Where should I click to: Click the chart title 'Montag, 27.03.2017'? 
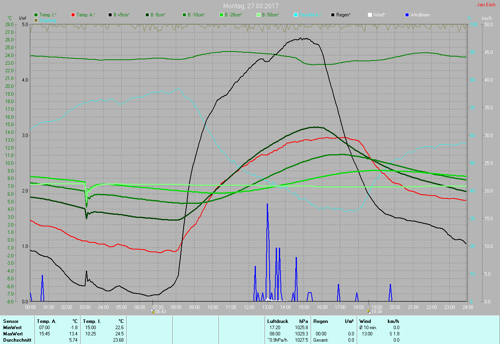pyautogui.click(x=251, y=6)
